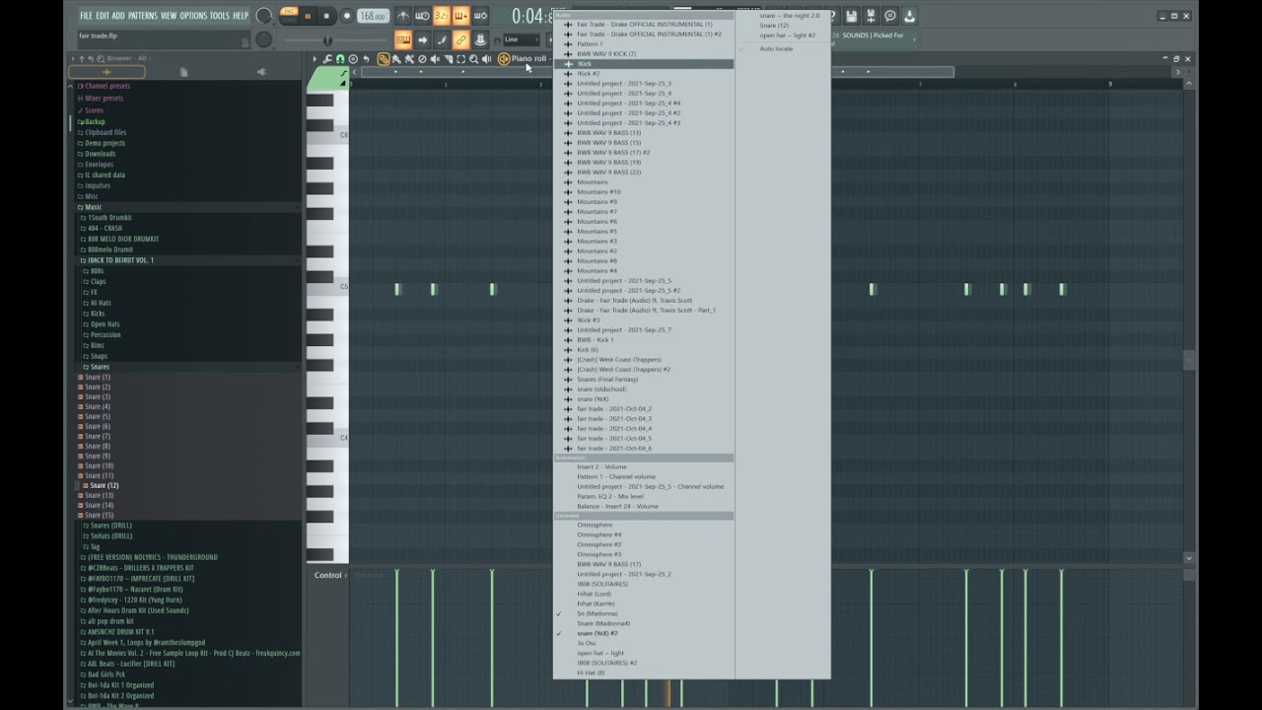Open the TOOLS menu
Screen dimensions: 1262x710
pos(219,16)
